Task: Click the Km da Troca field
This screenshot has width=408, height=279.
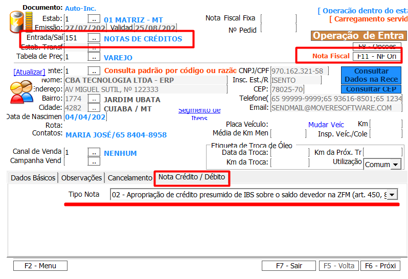Action: 289,162
